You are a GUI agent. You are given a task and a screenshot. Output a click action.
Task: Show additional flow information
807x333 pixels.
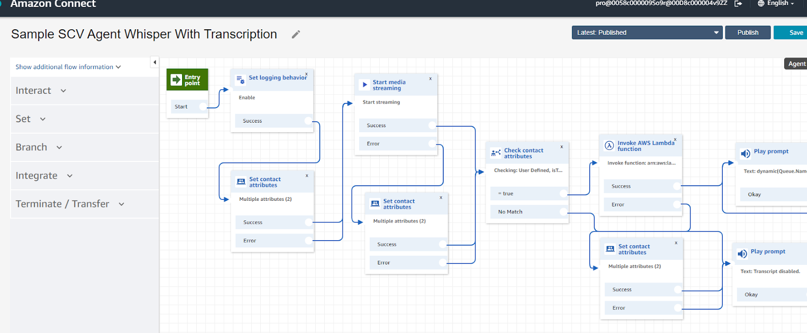68,67
